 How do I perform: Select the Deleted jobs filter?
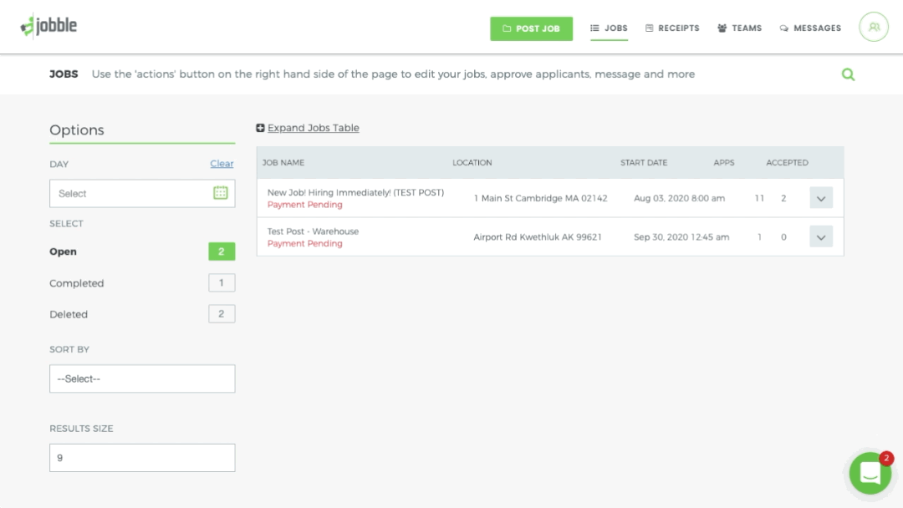tap(69, 314)
